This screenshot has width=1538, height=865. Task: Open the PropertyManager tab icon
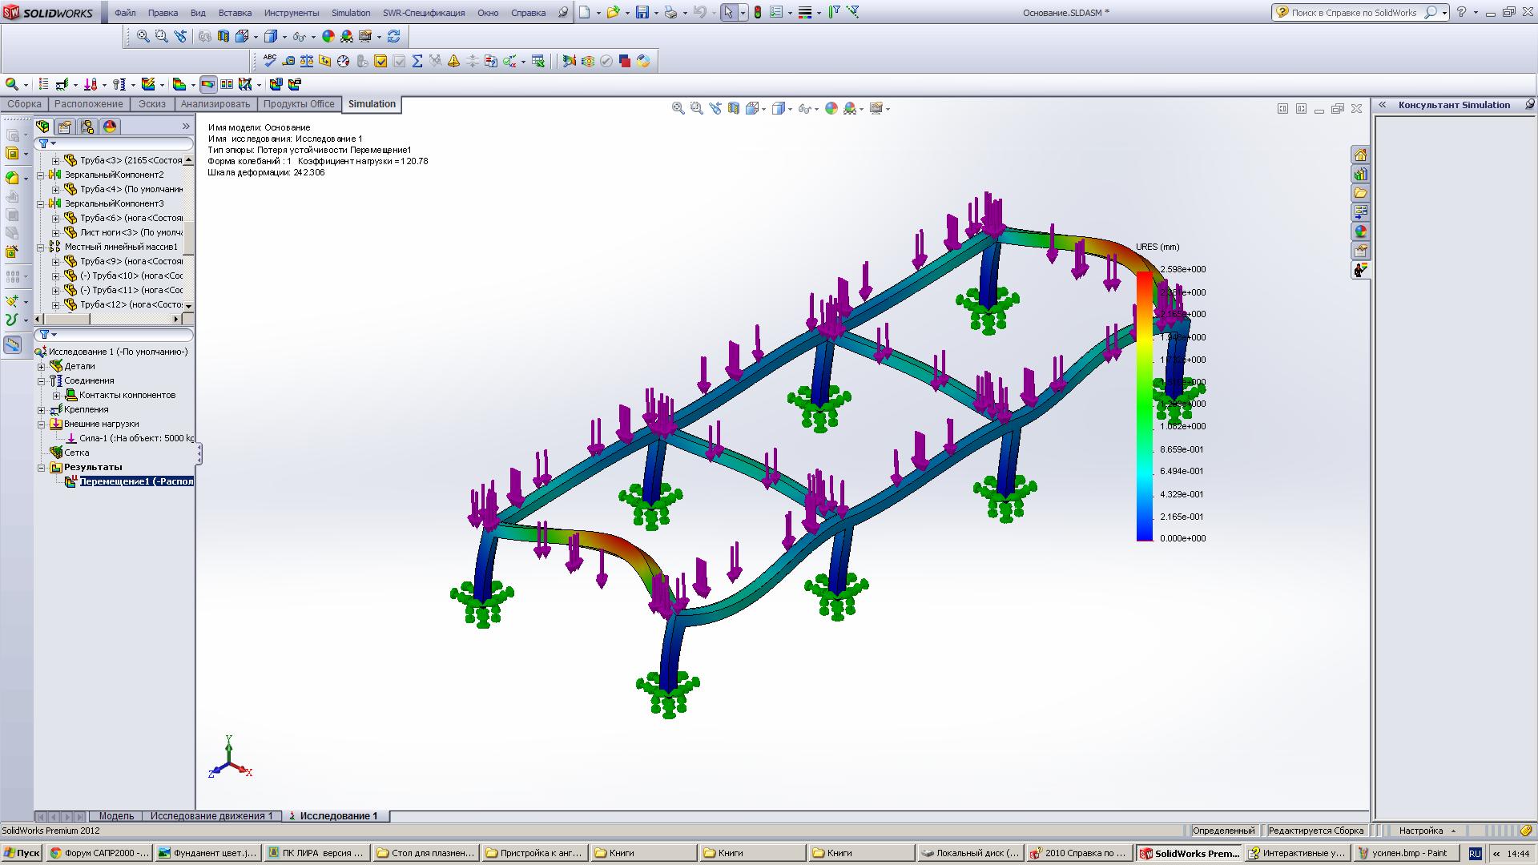click(65, 127)
